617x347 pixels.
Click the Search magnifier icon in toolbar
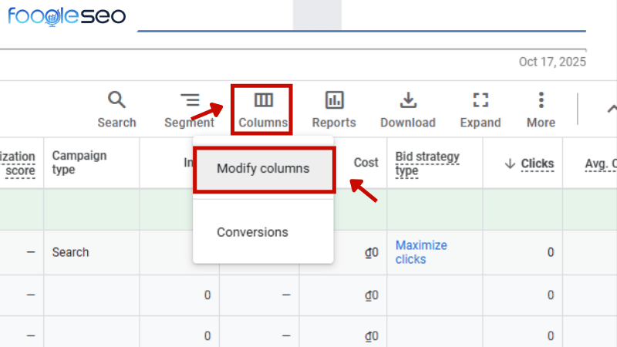pos(116,100)
